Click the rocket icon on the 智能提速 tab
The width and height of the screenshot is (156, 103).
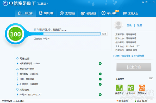[83, 13]
